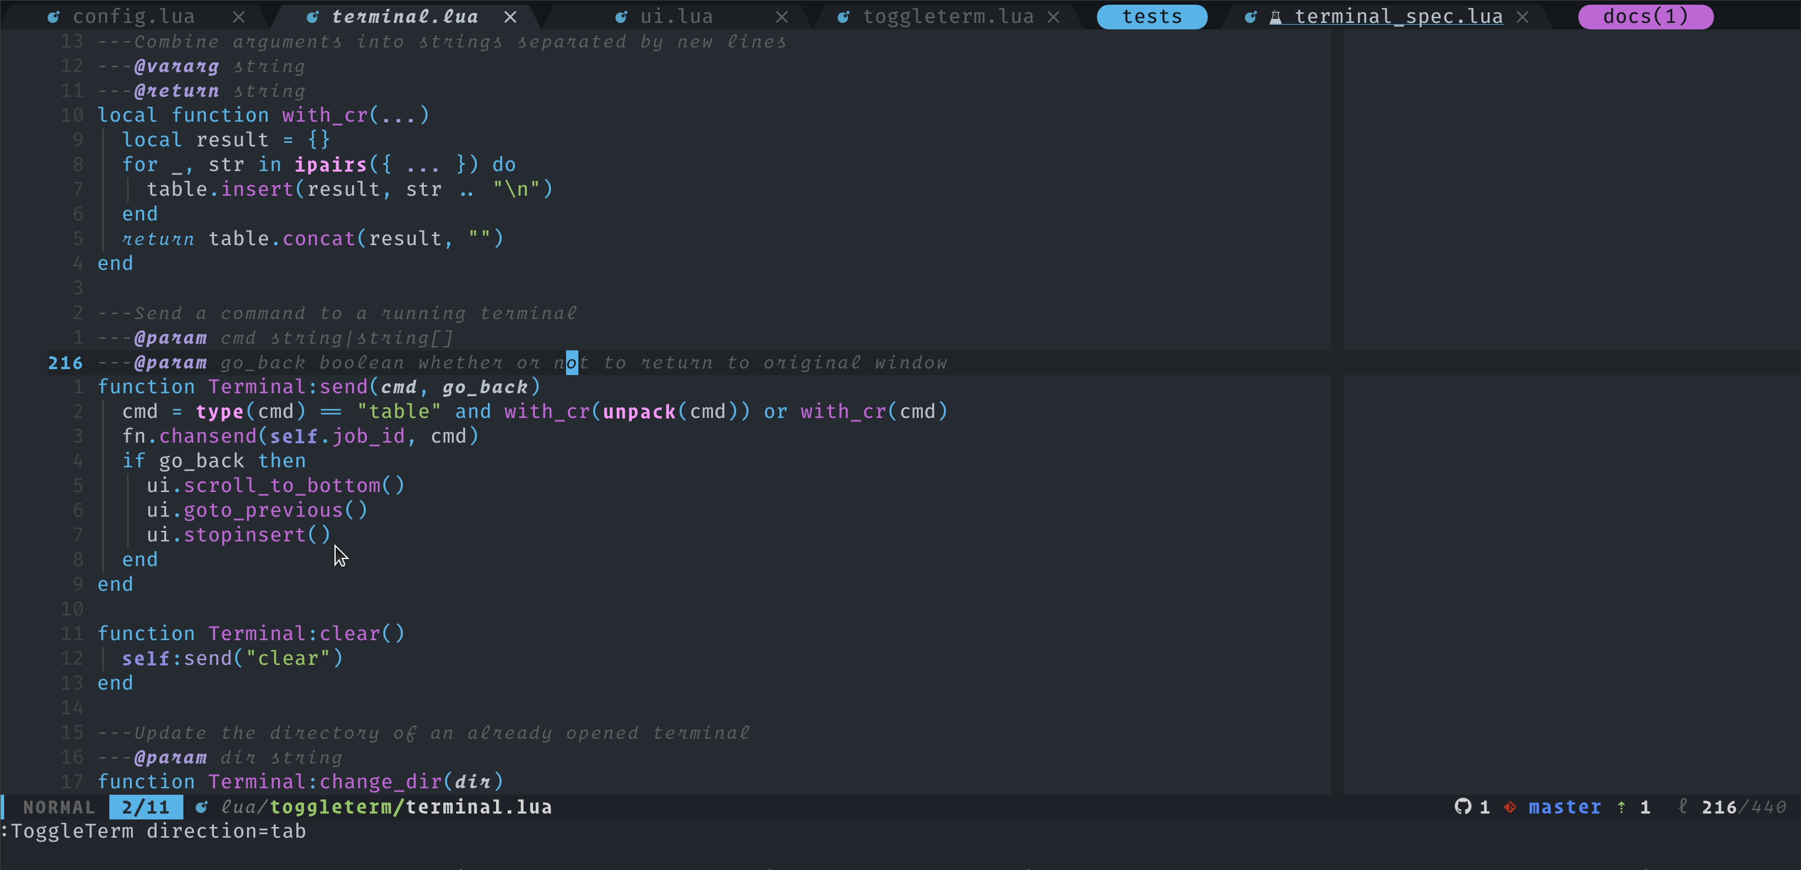Click the Lua icon on terminal.lua tab

point(313,17)
